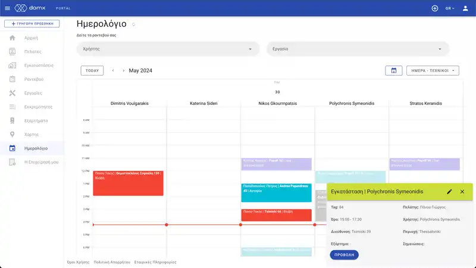Edit appointment using the pencil icon
Screen dimensions: 476x268
coord(449,192)
